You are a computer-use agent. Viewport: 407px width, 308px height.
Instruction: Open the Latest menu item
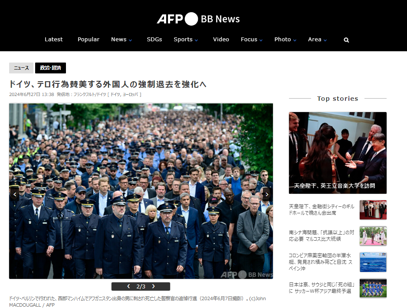(53, 40)
